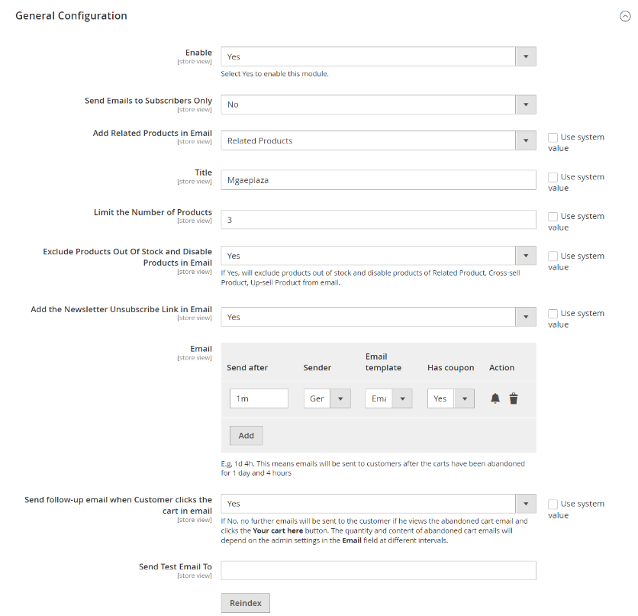
Task: Expand the Add Related Products in Email dropdown
Action: coord(379,140)
